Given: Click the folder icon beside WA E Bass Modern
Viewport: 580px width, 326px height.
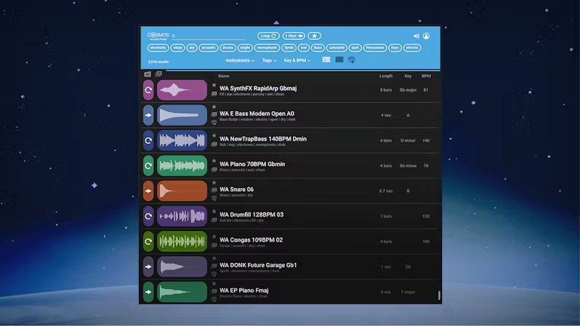Looking at the screenshot, I should point(214,114).
